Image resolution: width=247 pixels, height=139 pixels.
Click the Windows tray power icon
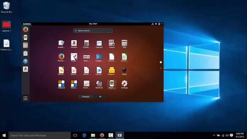click(x=218, y=135)
